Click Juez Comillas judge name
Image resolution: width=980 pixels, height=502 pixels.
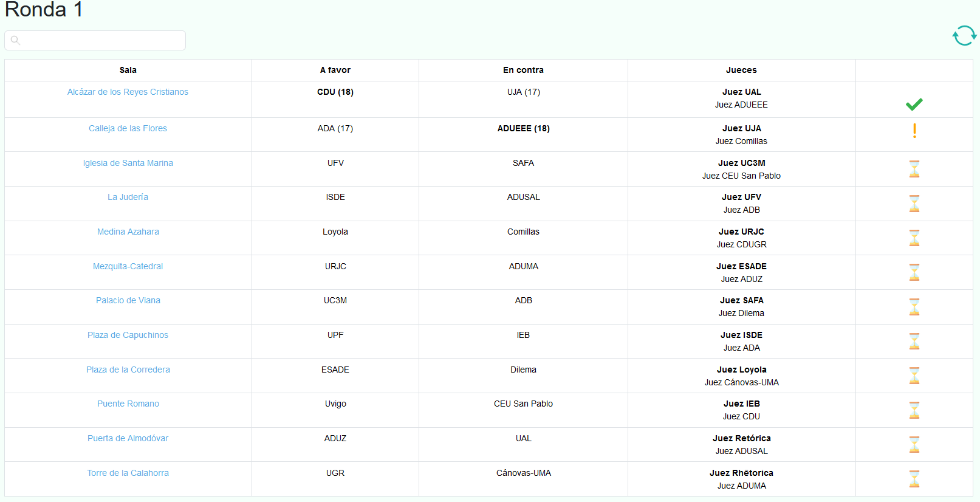tap(741, 141)
